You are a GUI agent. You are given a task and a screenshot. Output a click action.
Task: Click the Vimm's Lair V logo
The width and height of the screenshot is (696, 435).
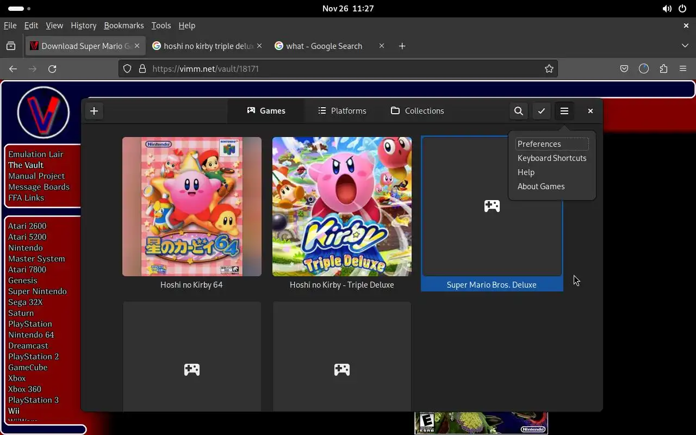43,113
